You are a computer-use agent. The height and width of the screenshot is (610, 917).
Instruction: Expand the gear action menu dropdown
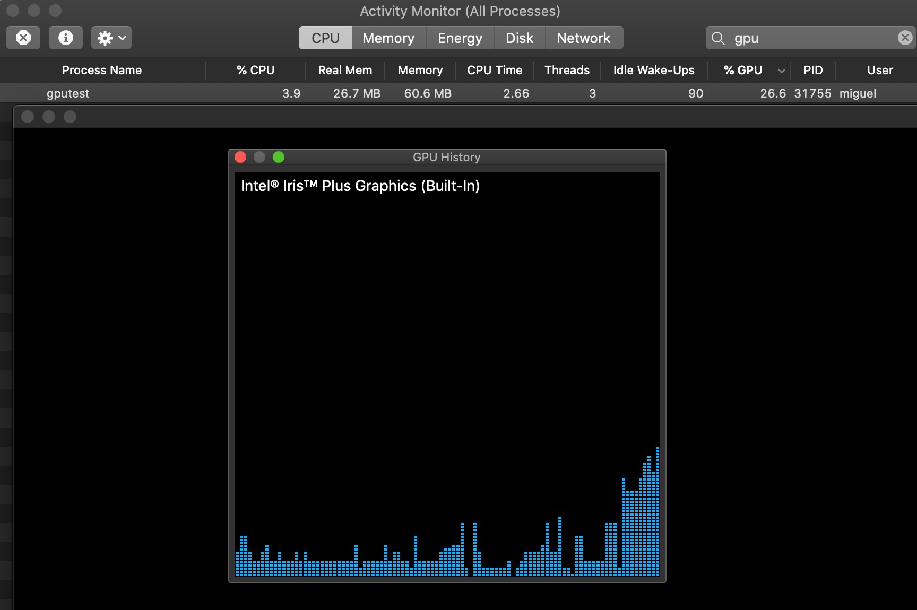122,38
